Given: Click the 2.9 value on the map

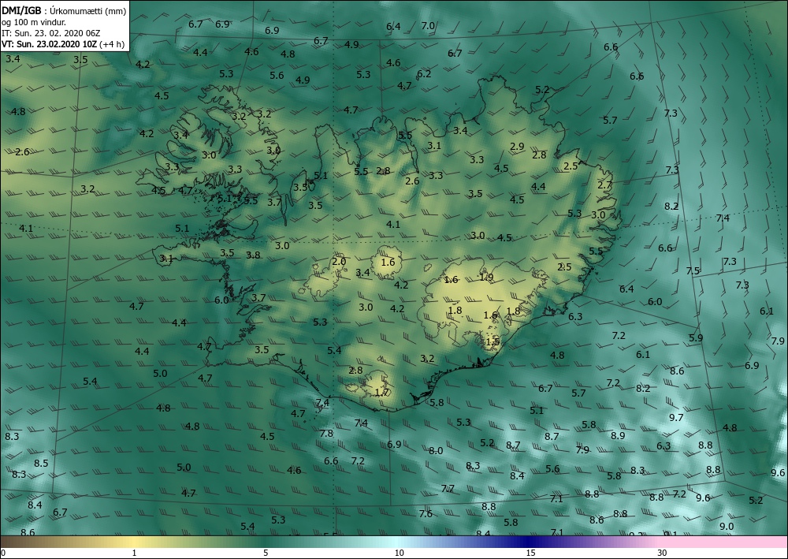Looking at the screenshot, I should tap(517, 147).
